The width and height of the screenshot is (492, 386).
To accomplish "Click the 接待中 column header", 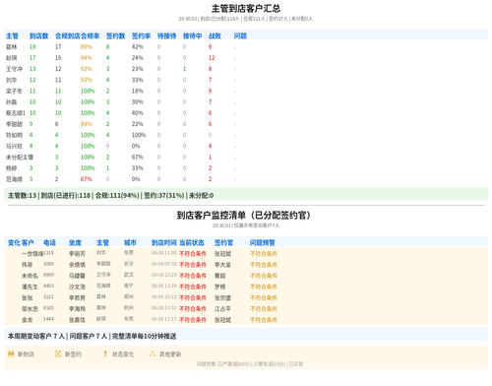I will pyautogui.click(x=193, y=35).
